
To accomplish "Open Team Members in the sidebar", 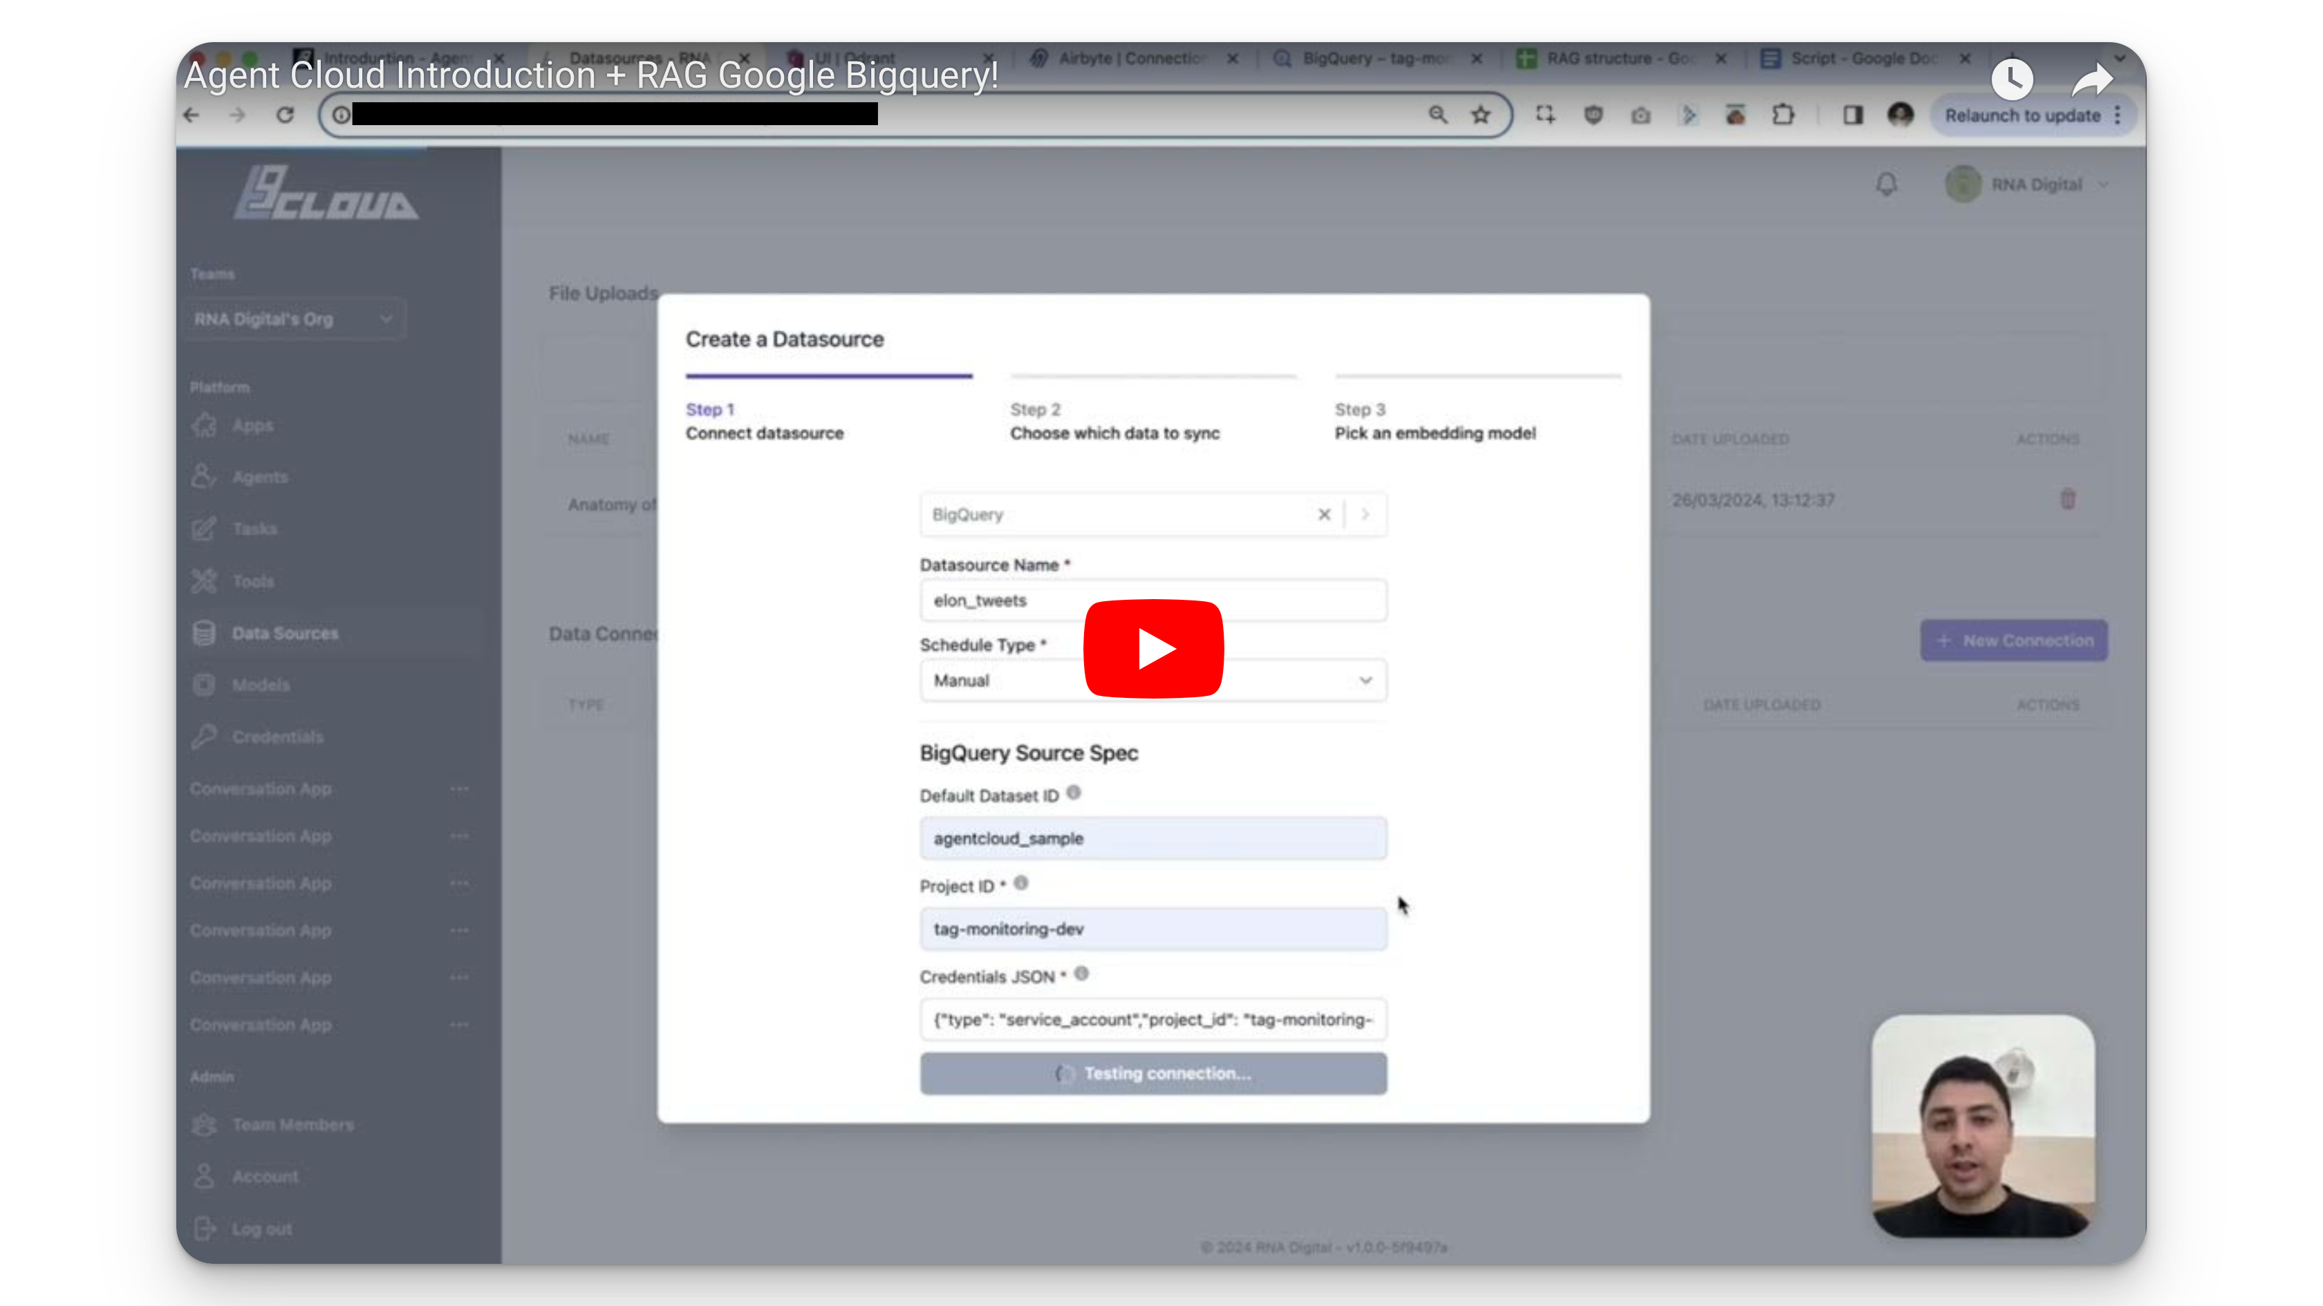I will 292,1125.
